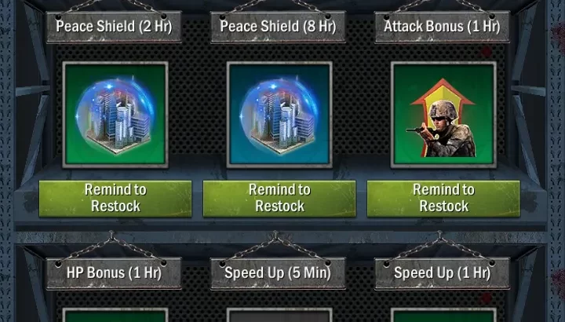565x322 pixels.
Task: Click the chain hook above Speed Up (5 Min)
Action: tap(275, 236)
